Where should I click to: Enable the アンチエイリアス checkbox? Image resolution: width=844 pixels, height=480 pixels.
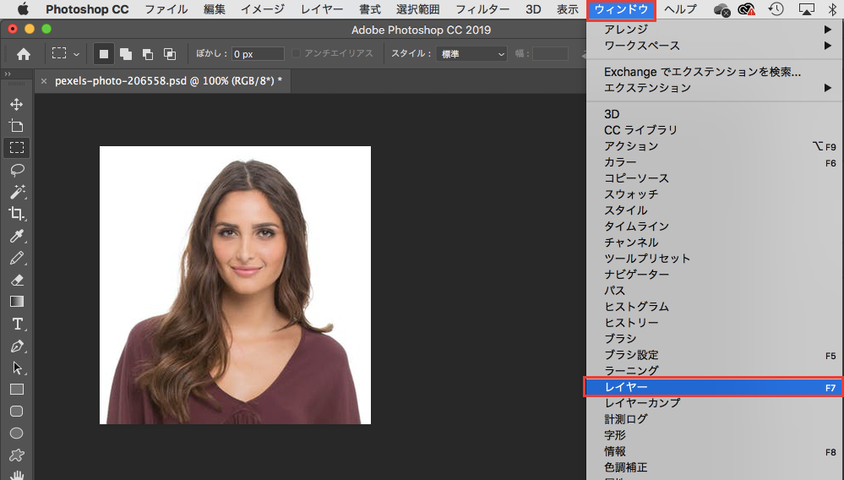297,54
